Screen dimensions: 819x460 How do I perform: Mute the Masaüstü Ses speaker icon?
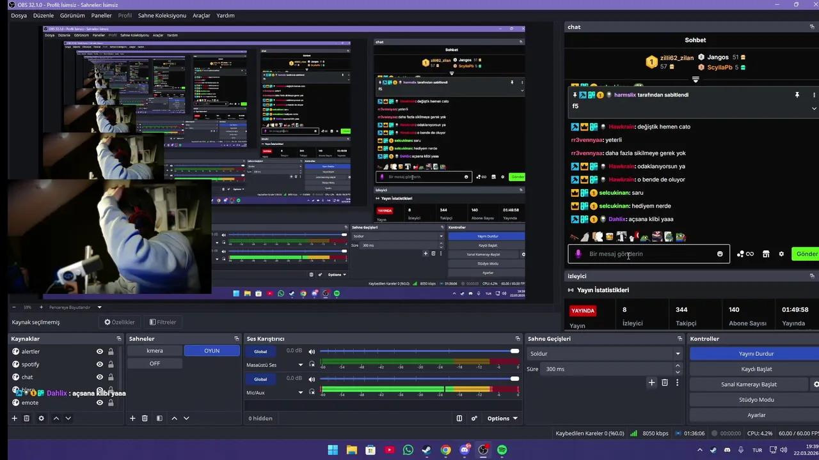click(x=312, y=351)
